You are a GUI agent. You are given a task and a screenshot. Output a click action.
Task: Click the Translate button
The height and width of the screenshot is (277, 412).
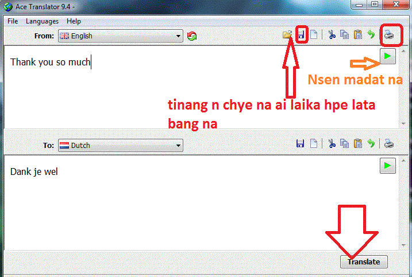pyautogui.click(x=364, y=262)
